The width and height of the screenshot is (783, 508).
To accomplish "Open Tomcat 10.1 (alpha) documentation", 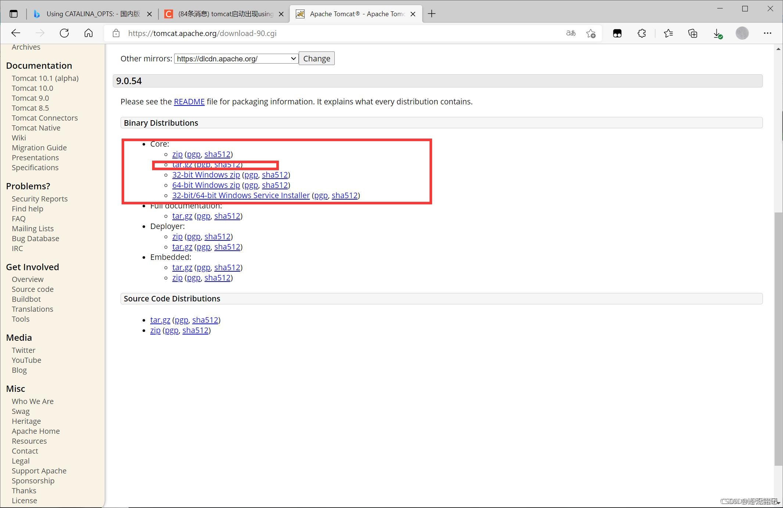I will 45,78.
